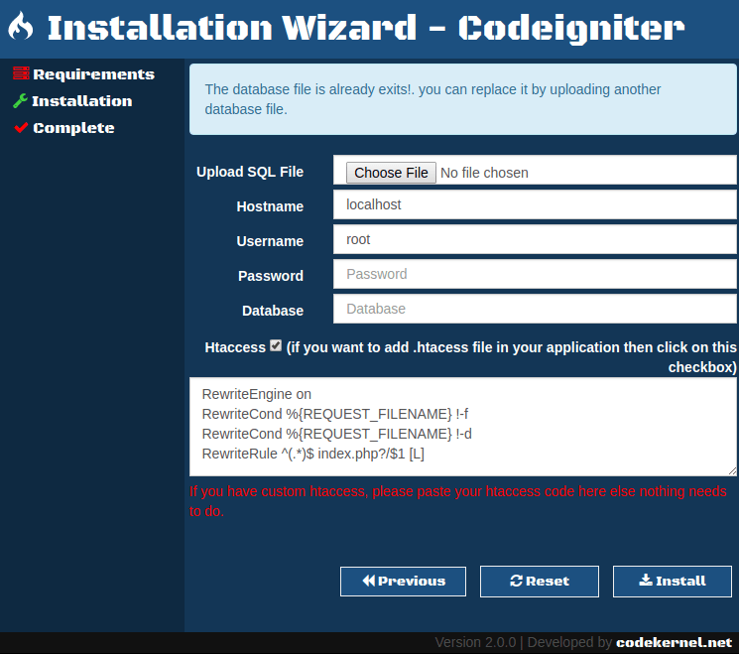
Task: Click into the Database input field
Action: pos(535,309)
